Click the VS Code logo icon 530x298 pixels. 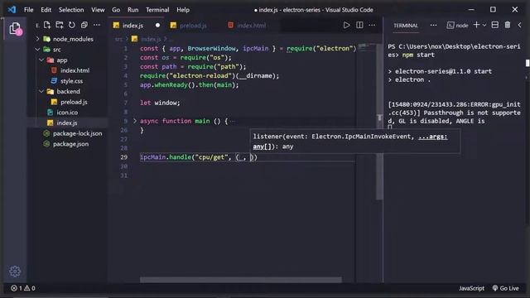tap(12, 9)
